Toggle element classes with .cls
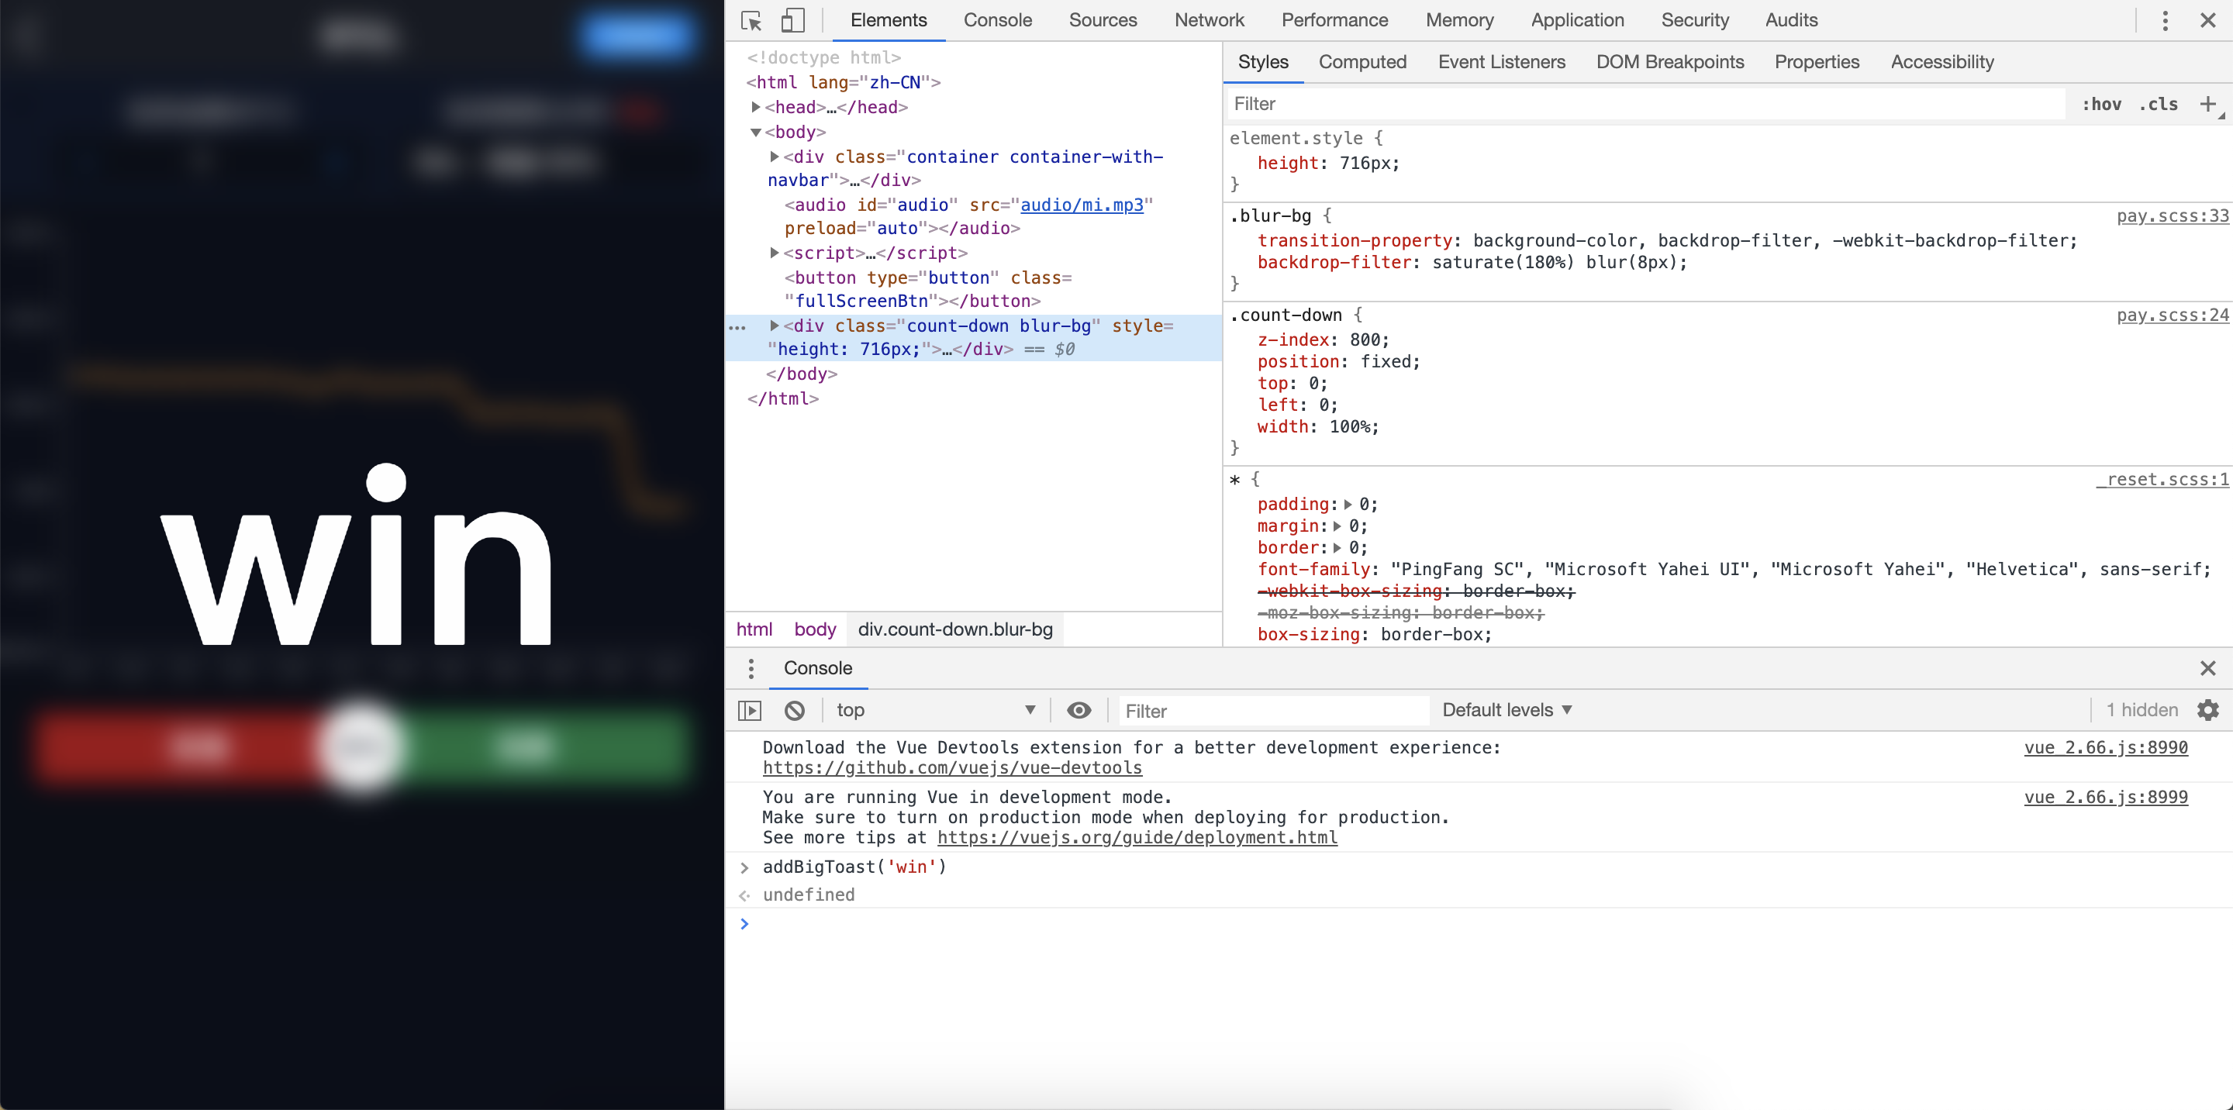2233x1110 pixels. pyautogui.click(x=2159, y=103)
